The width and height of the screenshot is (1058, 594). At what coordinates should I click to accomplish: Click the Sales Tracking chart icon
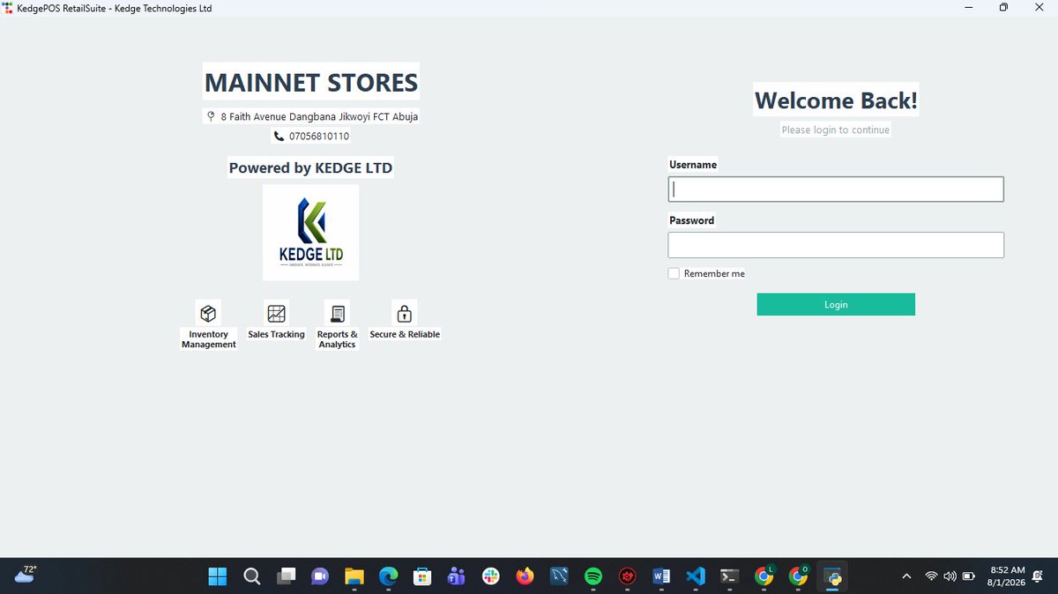[276, 313]
